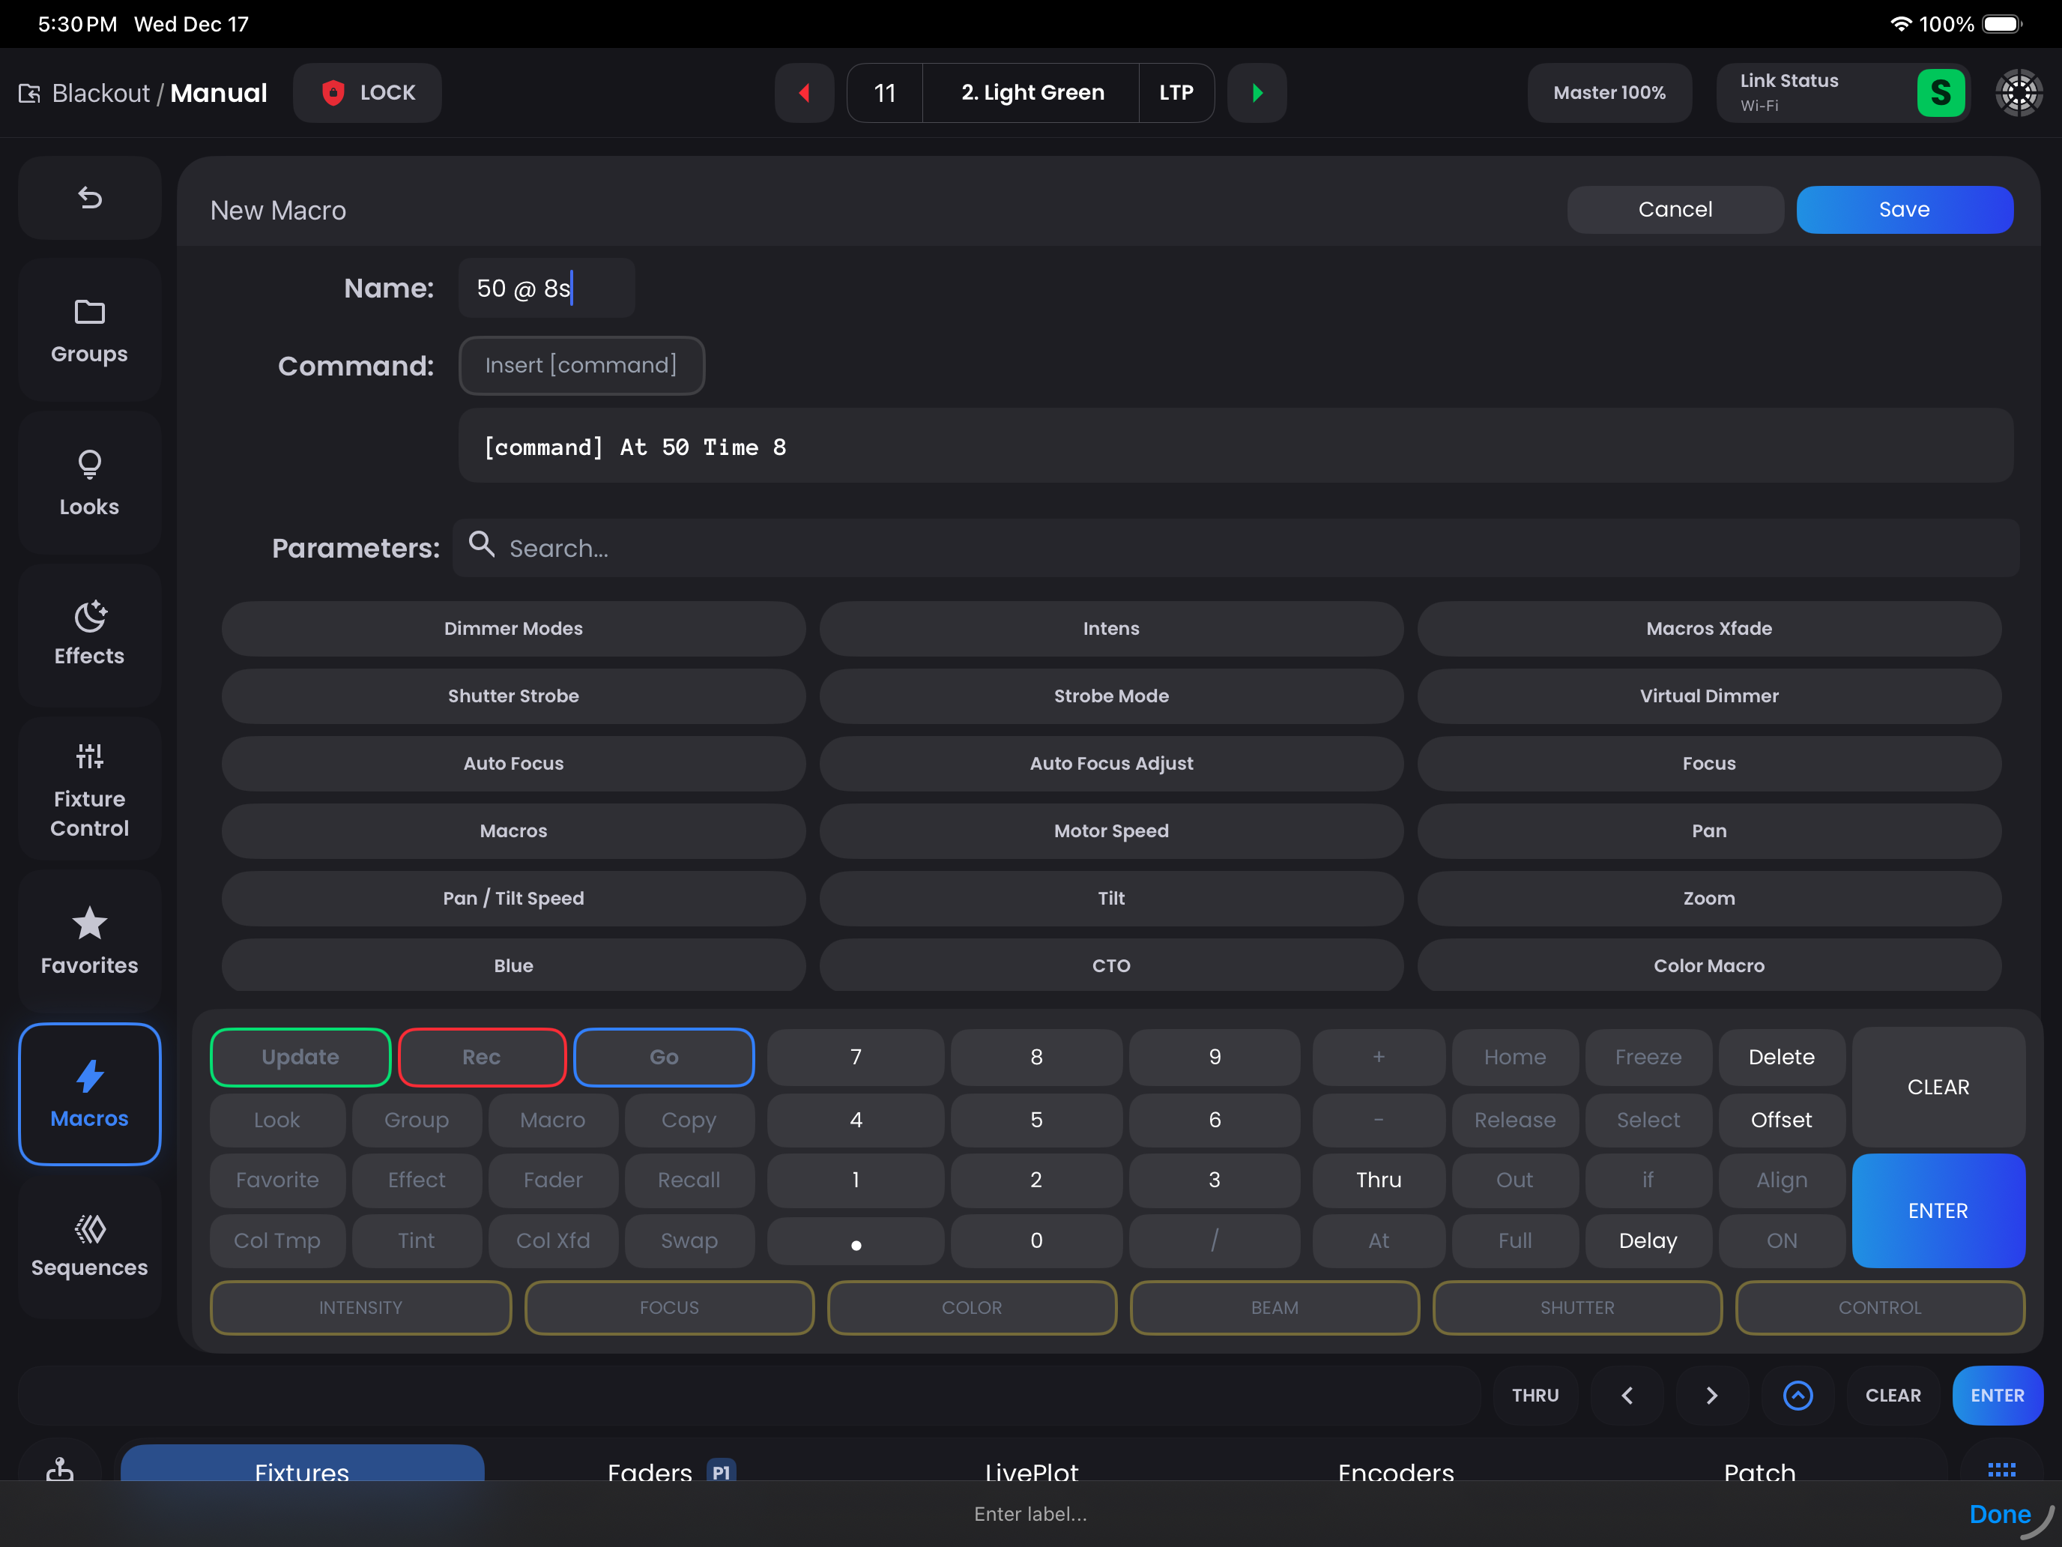Open the Looks panel

click(88, 483)
